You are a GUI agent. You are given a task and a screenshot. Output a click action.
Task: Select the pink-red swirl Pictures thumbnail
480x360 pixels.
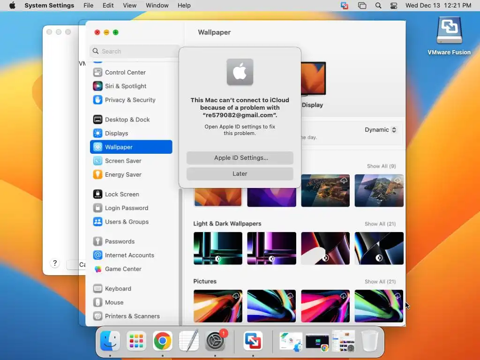[325, 306]
